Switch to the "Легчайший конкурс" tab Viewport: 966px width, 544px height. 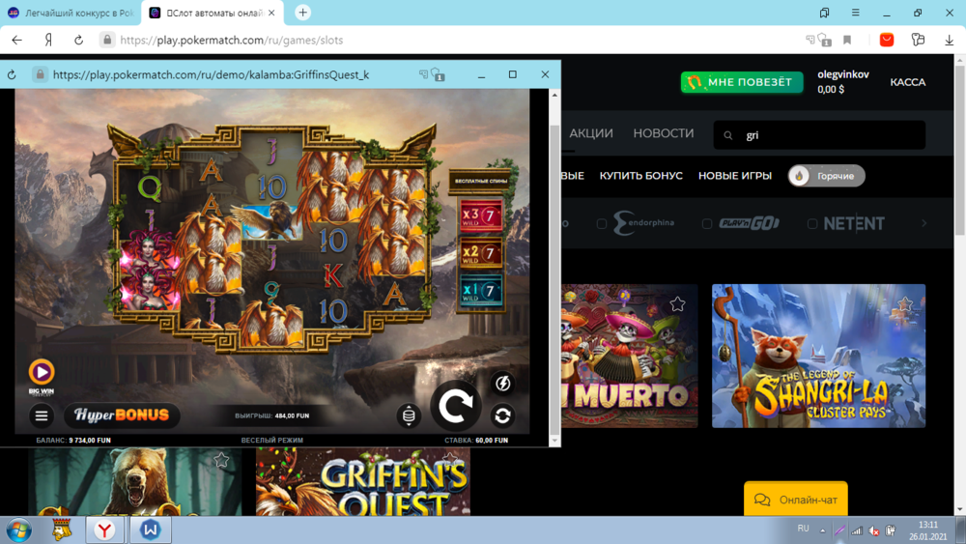pos(71,13)
